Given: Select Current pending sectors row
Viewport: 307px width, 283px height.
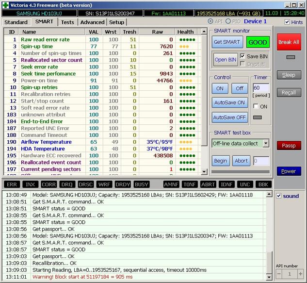Looking at the screenshot, I should (101, 169).
